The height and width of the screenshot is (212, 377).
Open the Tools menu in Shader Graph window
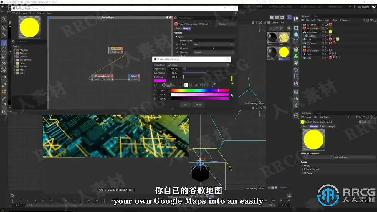coord(32,13)
